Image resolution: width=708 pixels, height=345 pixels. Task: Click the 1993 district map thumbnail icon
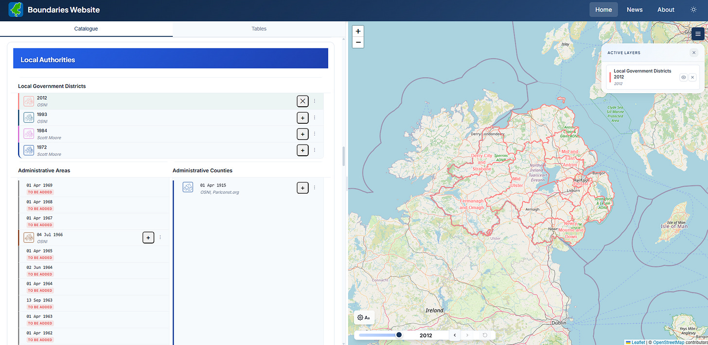pos(29,117)
